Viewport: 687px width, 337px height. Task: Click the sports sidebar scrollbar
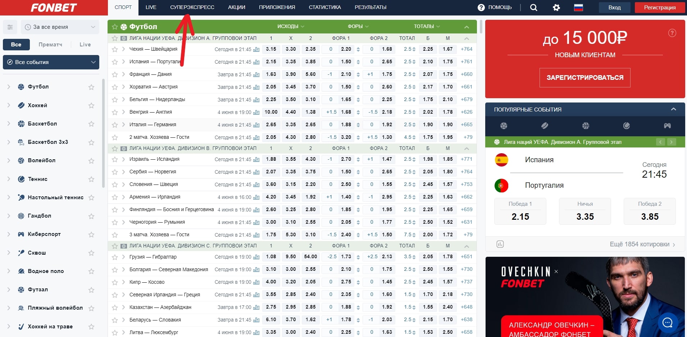[104, 133]
